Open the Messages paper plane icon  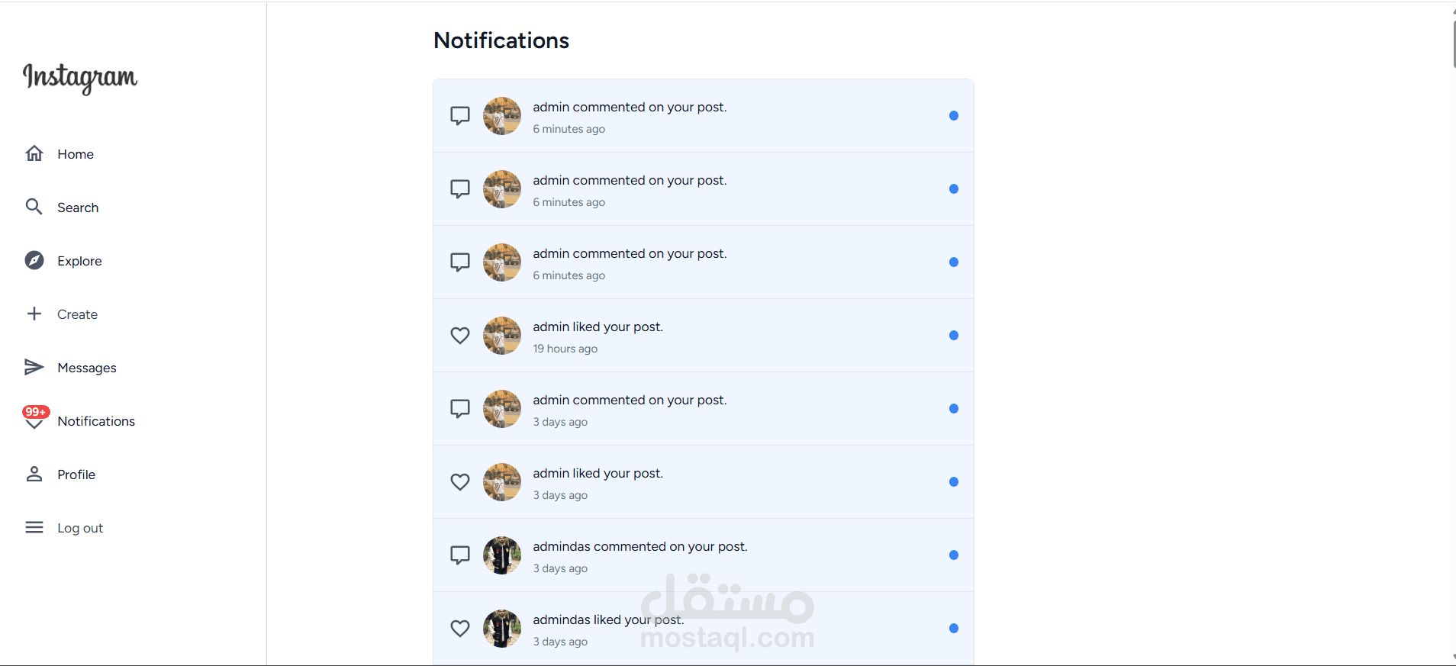coord(34,367)
